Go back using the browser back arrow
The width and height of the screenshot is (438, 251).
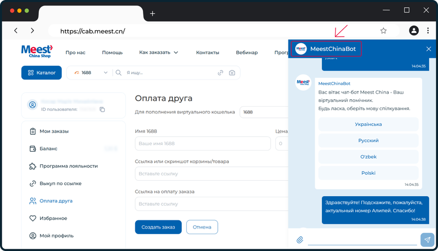pyautogui.click(x=16, y=31)
